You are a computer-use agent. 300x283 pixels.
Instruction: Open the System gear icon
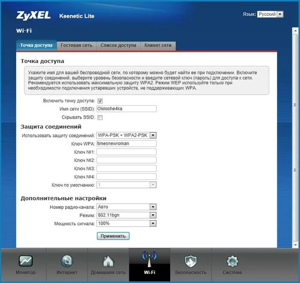click(x=232, y=261)
